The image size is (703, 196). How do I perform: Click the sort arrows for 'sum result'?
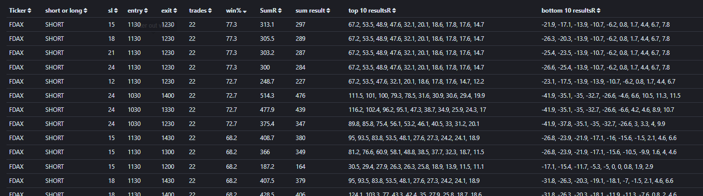(329, 11)
